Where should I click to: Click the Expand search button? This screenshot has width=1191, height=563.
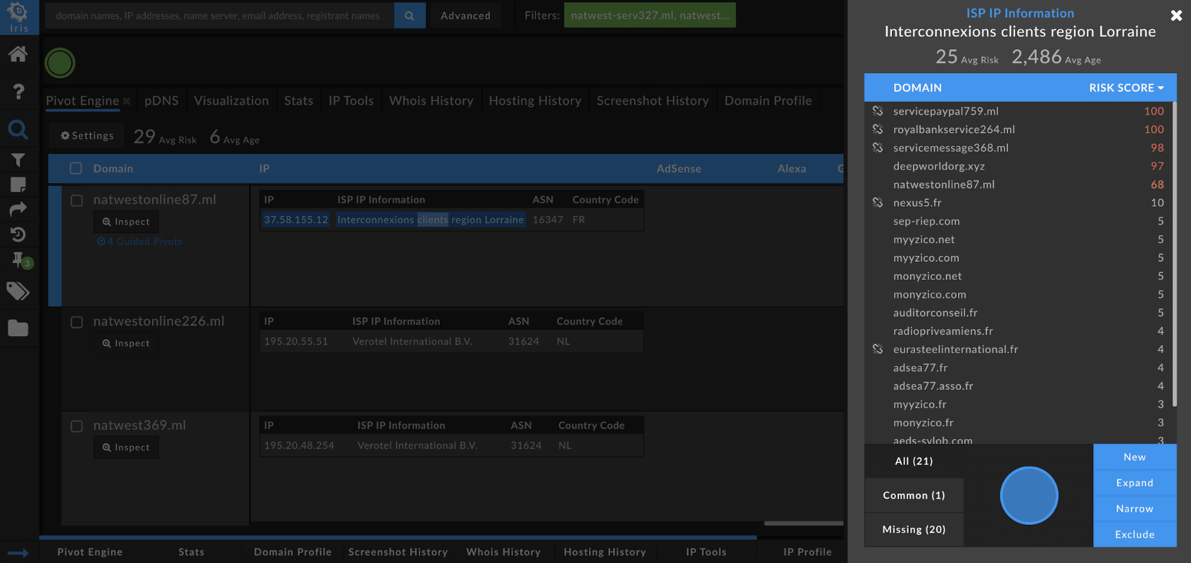1134,483
